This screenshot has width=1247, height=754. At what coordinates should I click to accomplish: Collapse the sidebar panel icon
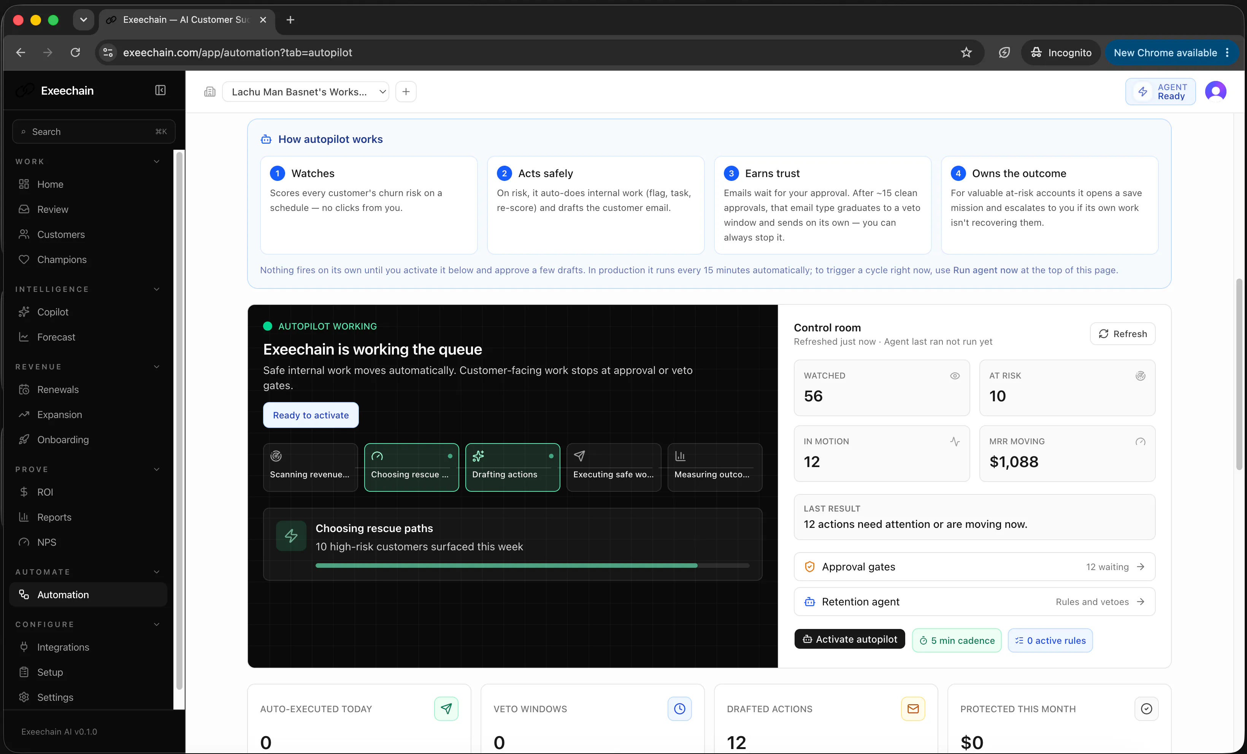(160, 90)
